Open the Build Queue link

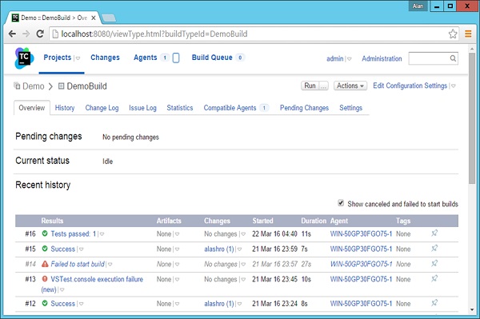[212, 58]
